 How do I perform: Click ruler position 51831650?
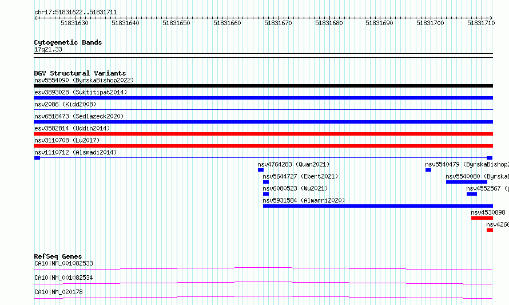point(176,23)
